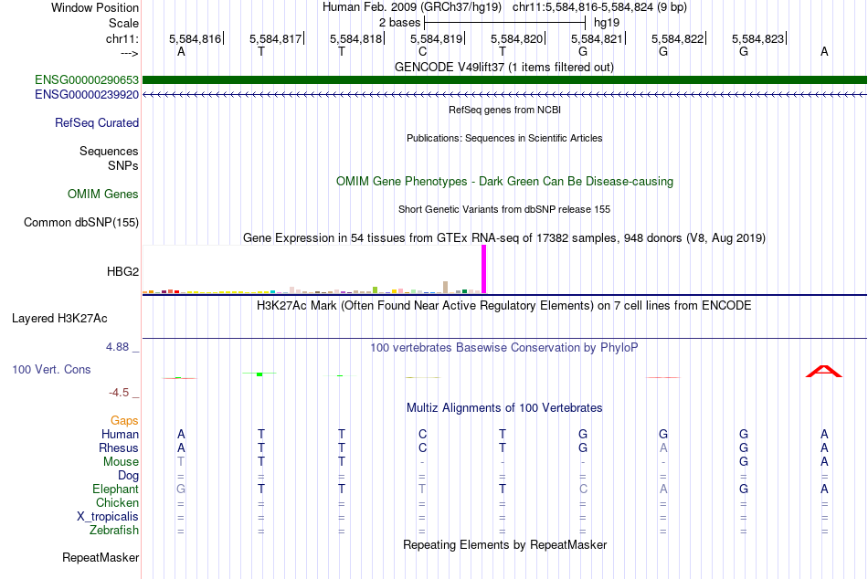Click the green PhyloP bar under 5,584,817

pos(259,374)
